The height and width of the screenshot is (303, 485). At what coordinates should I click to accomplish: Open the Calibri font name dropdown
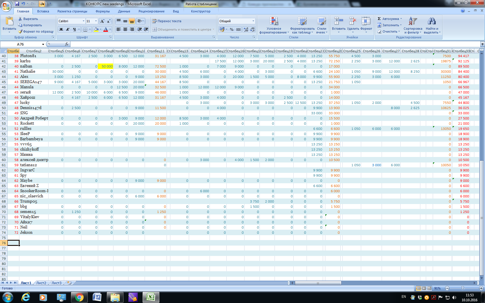[83, 21]
